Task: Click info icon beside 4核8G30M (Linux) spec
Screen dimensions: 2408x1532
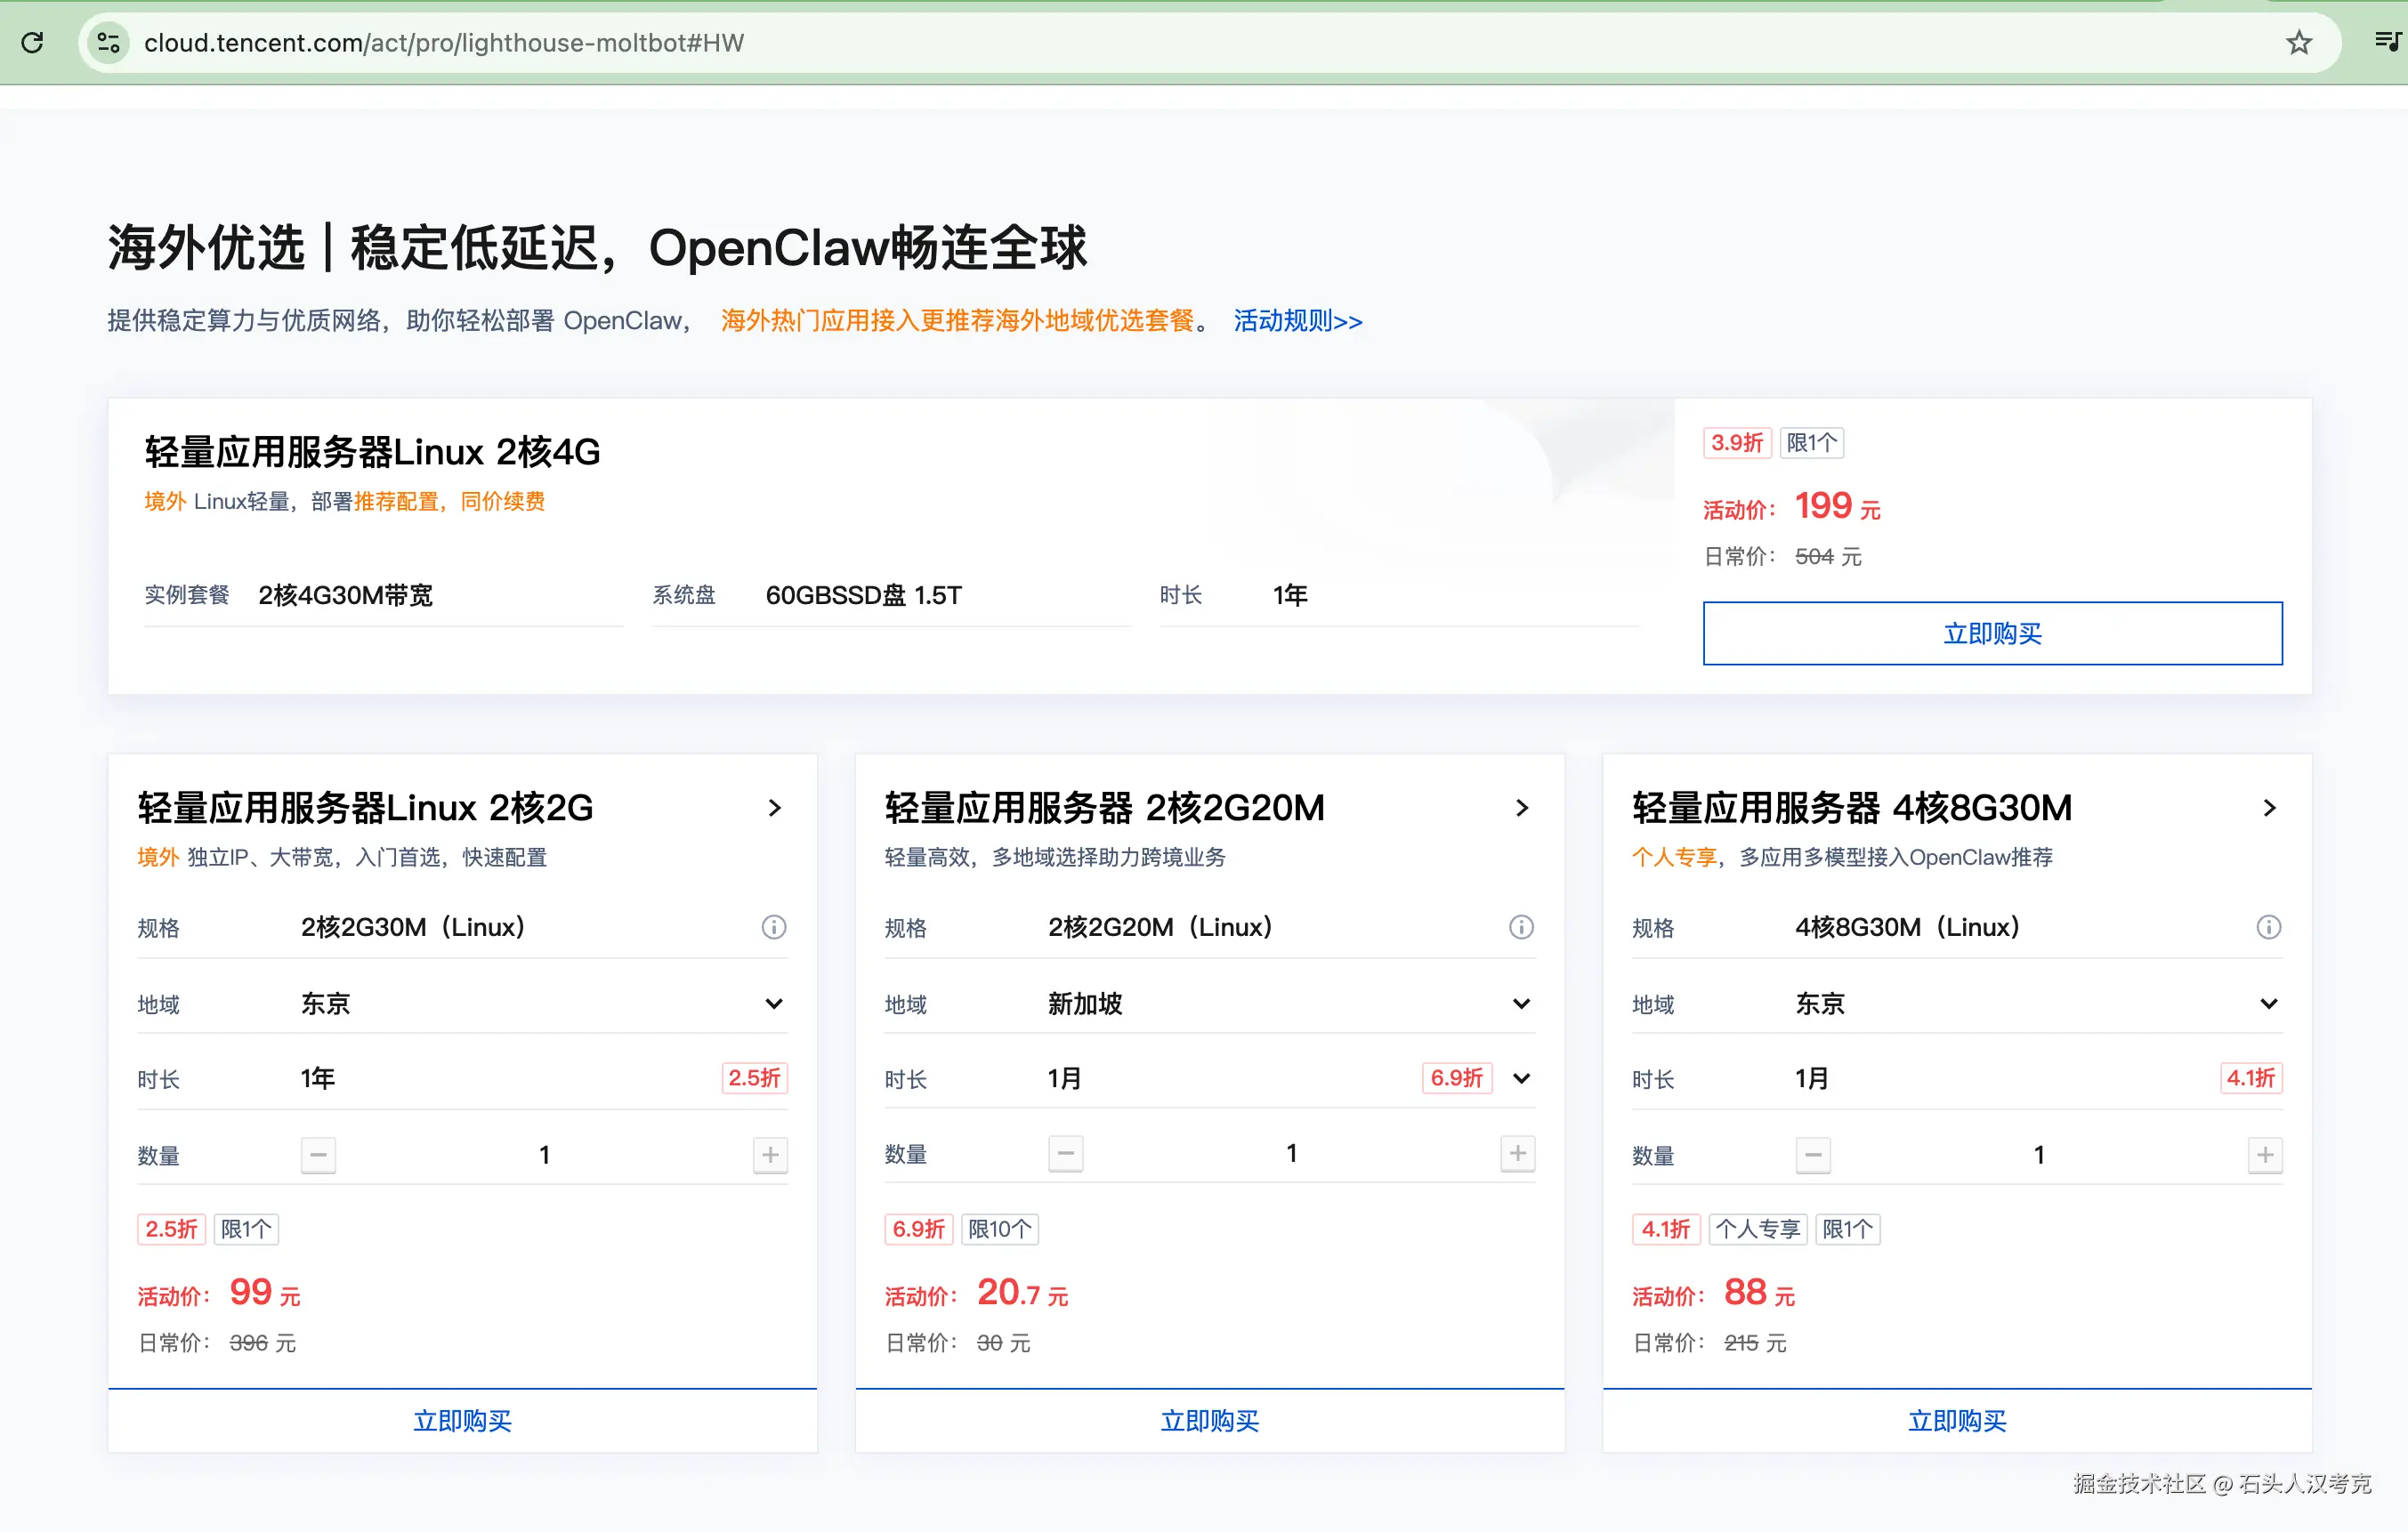Action: (2268, 927)
